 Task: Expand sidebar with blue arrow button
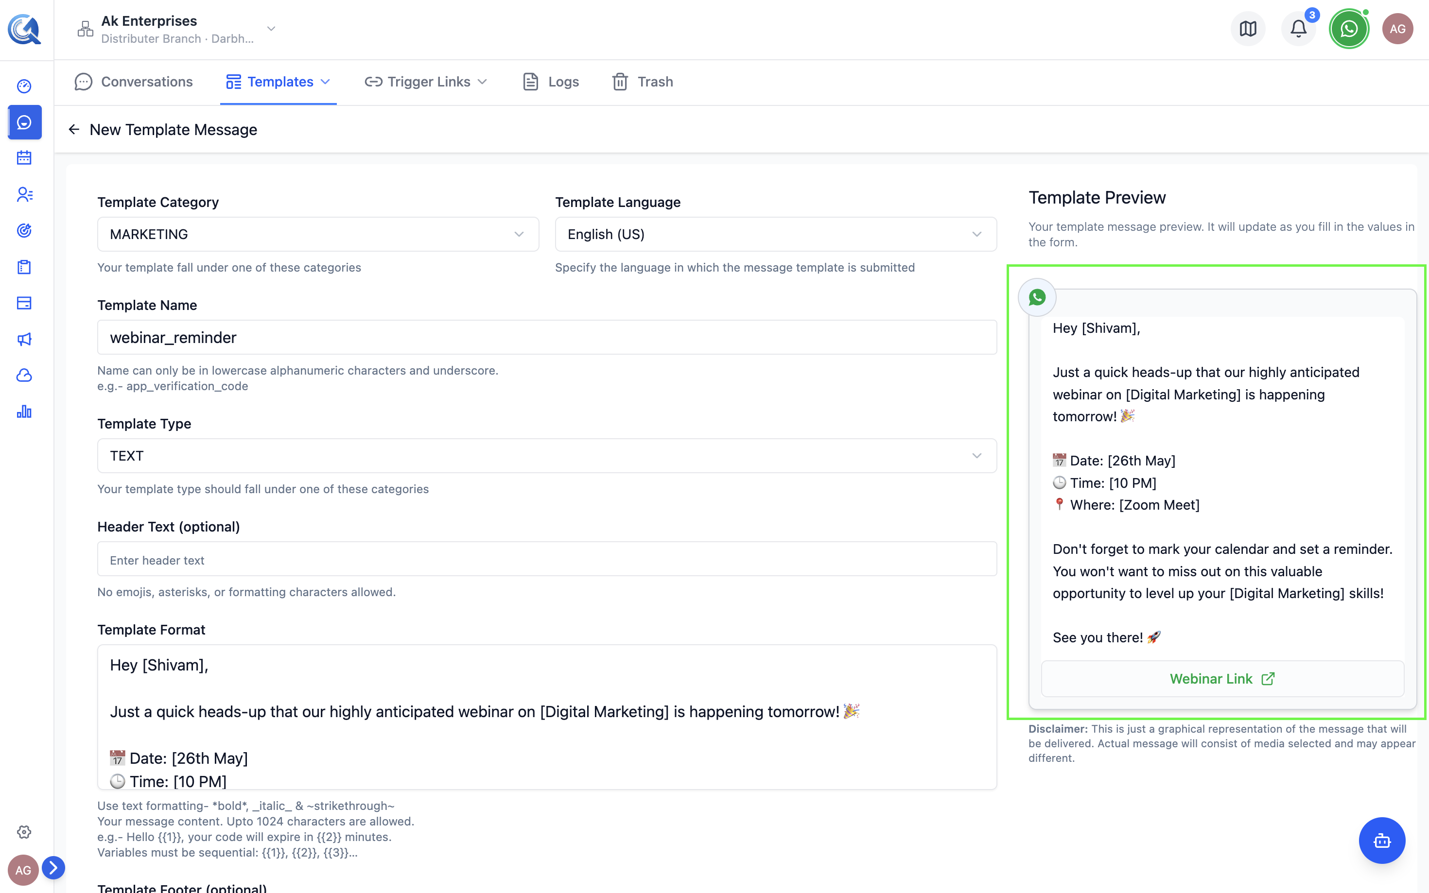point(53,868)
